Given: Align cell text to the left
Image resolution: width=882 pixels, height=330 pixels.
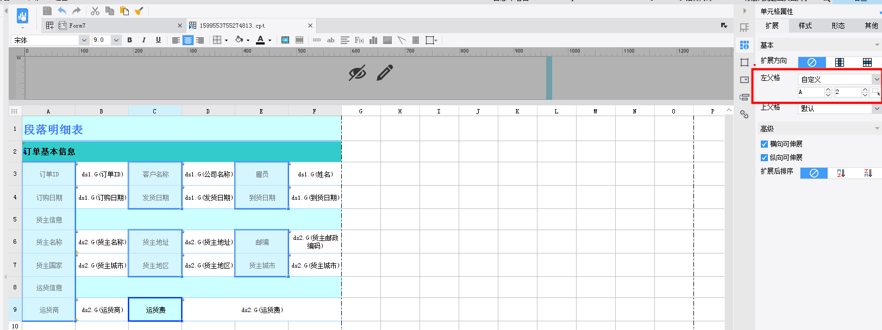Looking at the screenshot, I should 176,40.
